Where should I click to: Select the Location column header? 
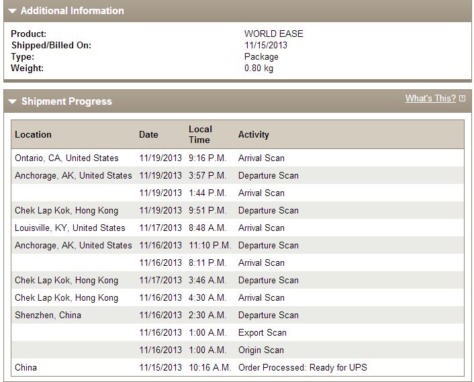(x=33, y=134)
